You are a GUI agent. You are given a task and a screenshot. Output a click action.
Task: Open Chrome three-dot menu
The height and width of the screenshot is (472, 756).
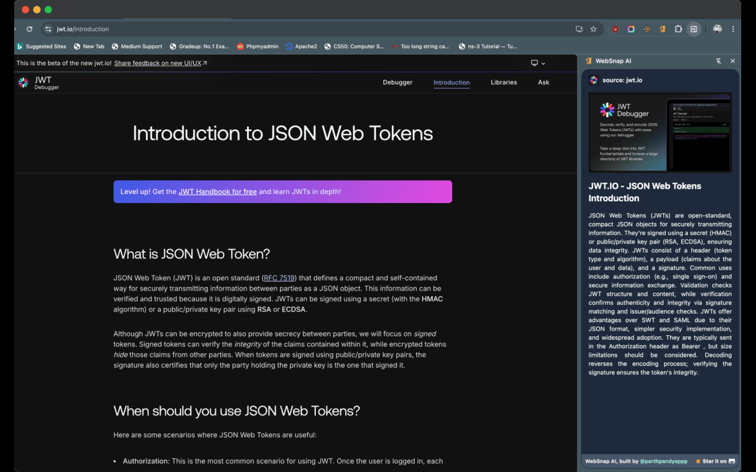pos(733,29)
